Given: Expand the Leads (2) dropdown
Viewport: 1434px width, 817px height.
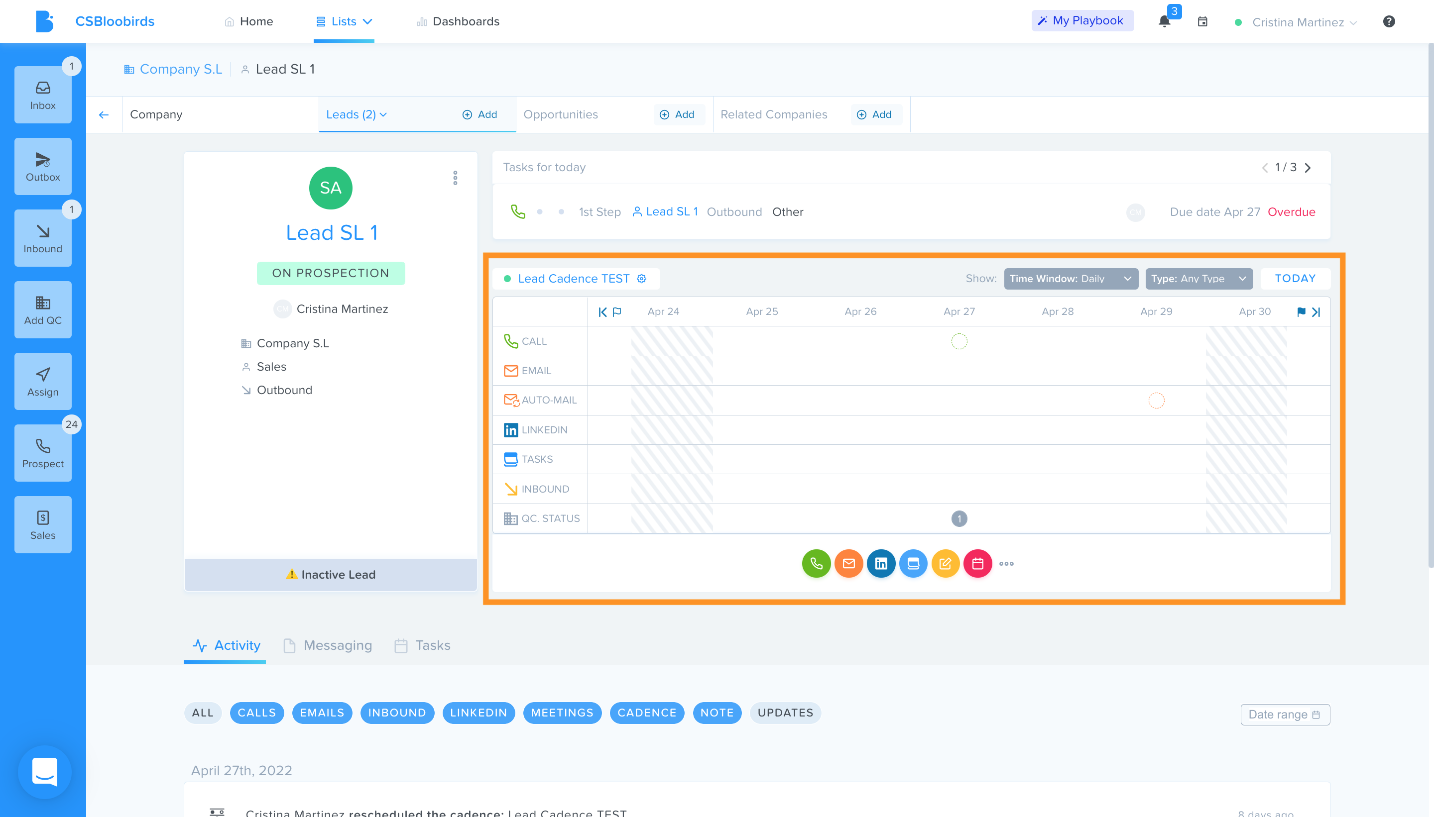Looking at the screenshot, I should [357, 114].
